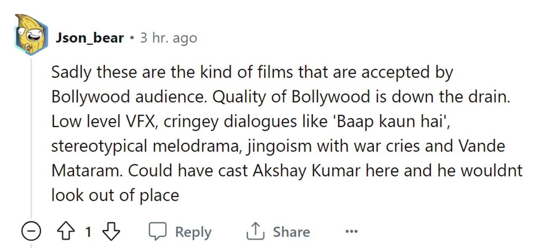Open the Json_bear user profile link
This screenshot has height=248, width=535.
(x=90, y=38)
